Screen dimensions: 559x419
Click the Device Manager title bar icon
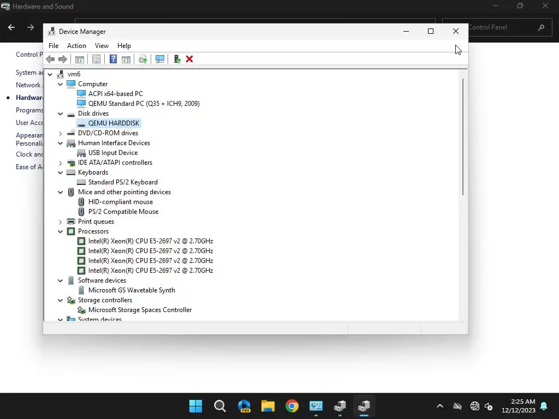[52, 31]
